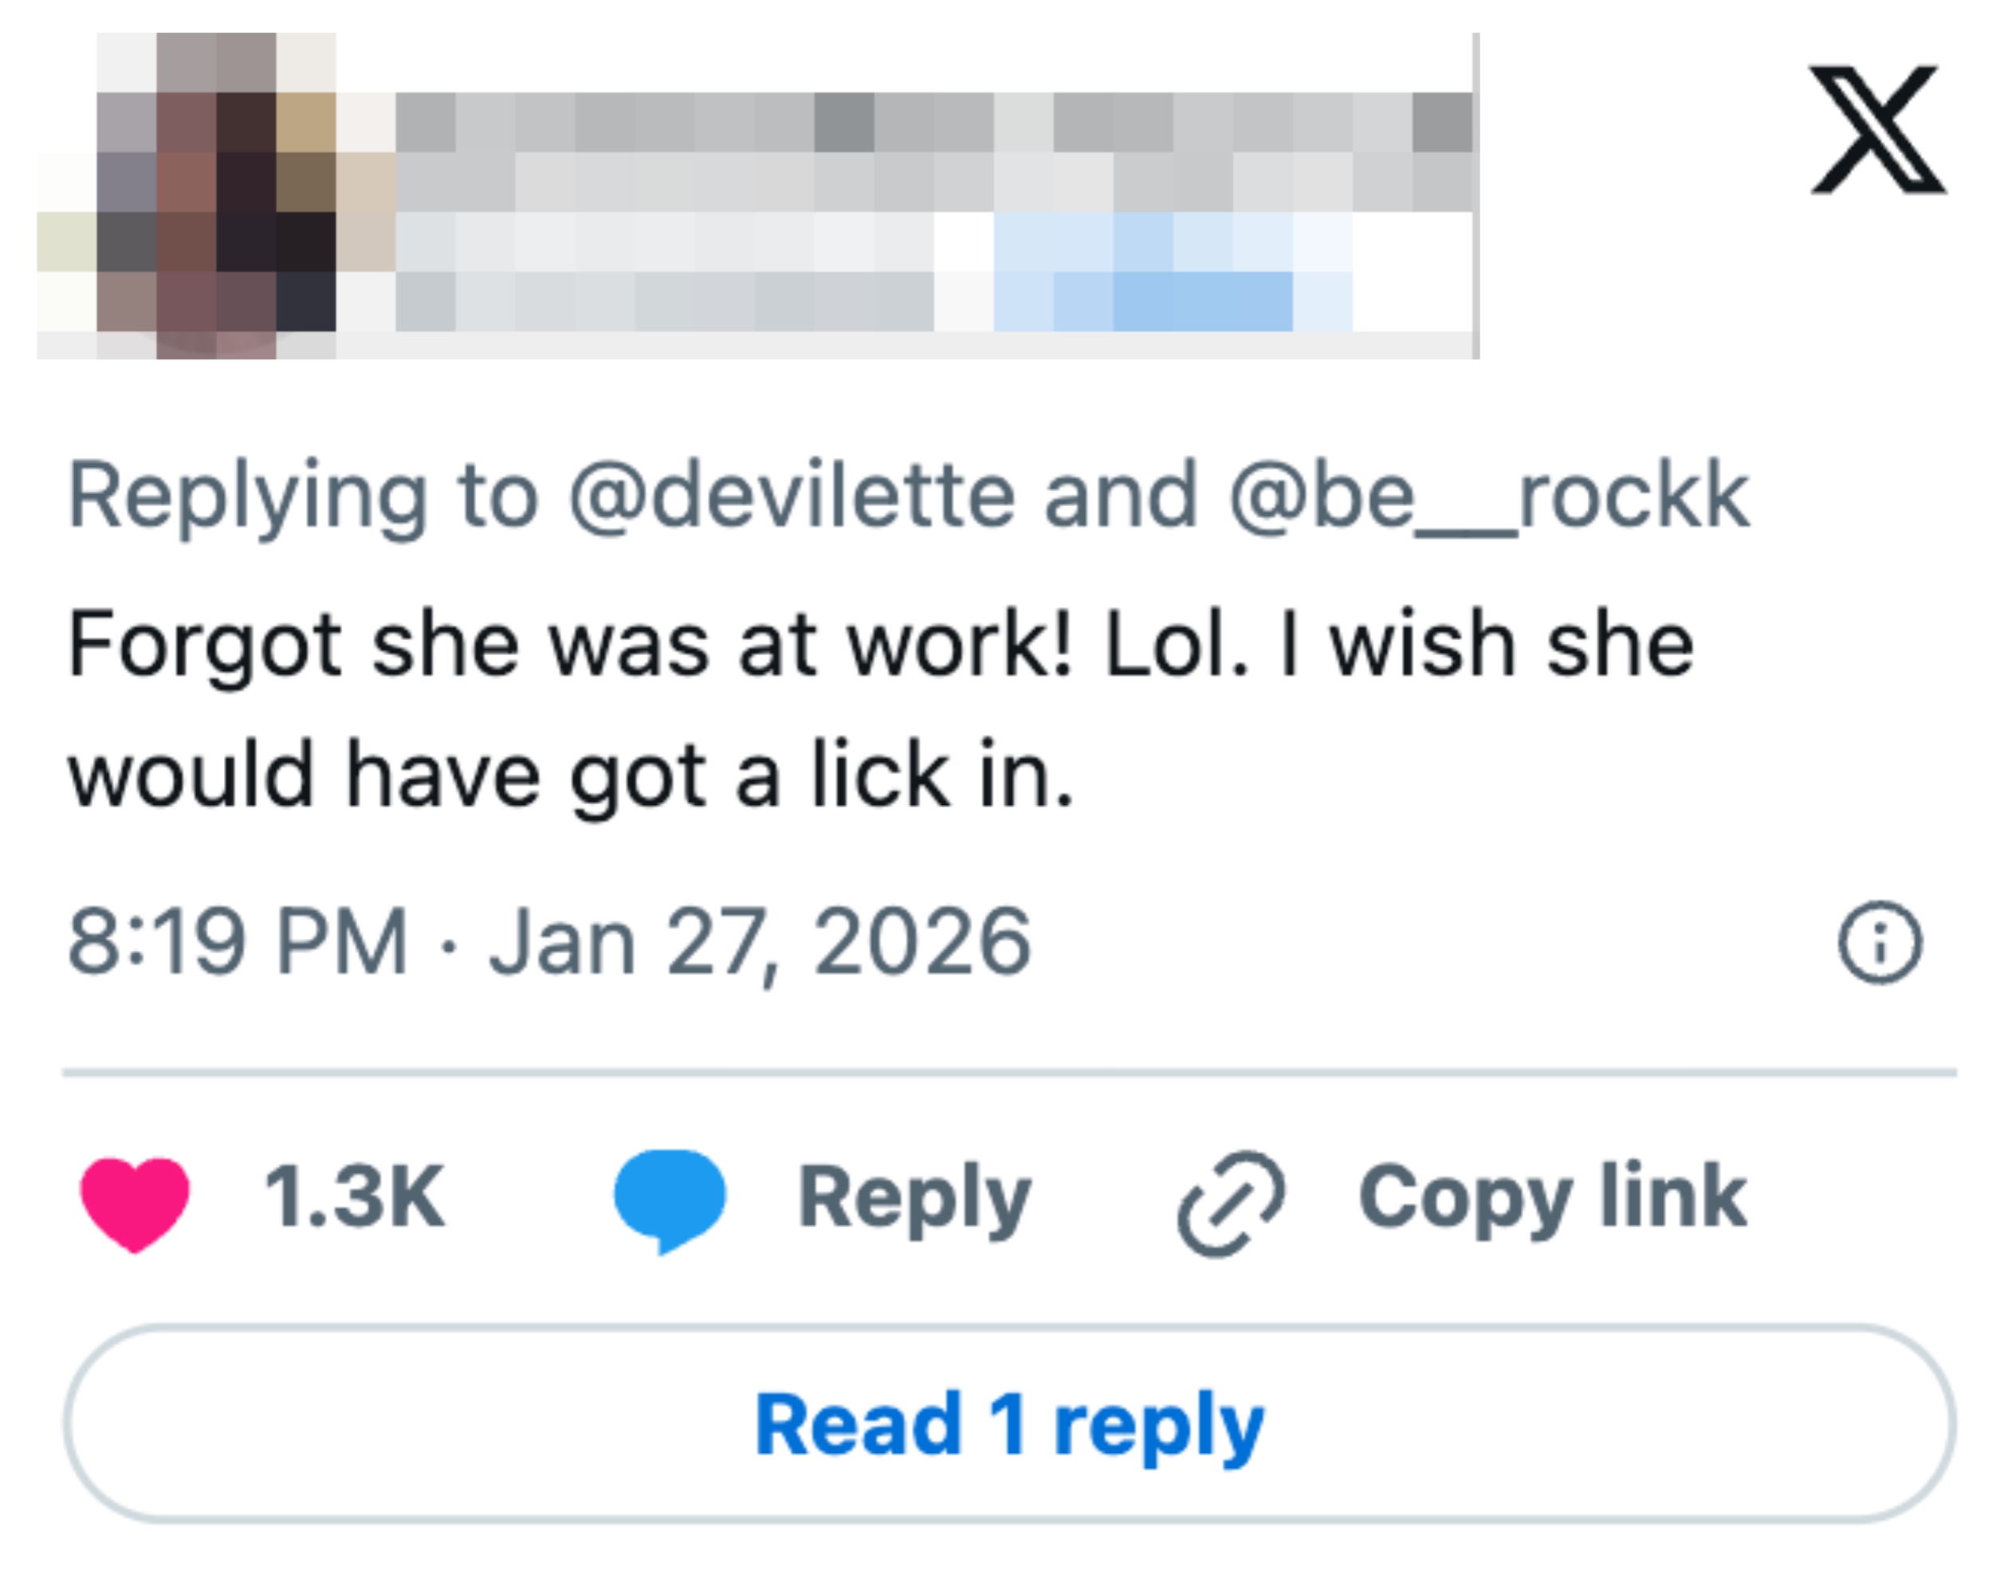
Task: Click the blurred author display name
Action: click(933, 152)
